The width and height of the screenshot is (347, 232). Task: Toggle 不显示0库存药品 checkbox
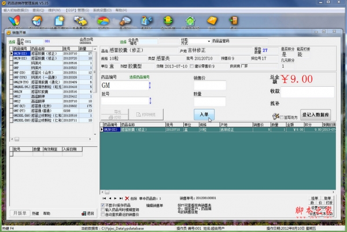(x=104, y=205)
